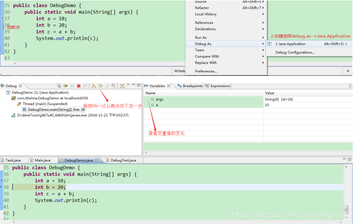356x224 pixels.
Task: Click code line 'int c = a + b;' in lower editor
Action: [x=54, y=194]
